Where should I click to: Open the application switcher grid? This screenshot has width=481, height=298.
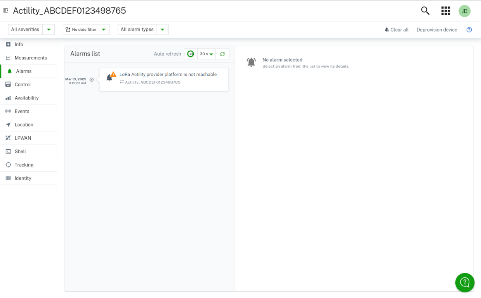pos(445,10)
